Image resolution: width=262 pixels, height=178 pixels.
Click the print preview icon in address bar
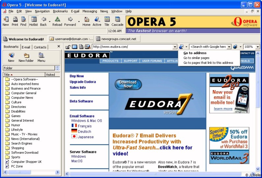(x=87, y=47)
